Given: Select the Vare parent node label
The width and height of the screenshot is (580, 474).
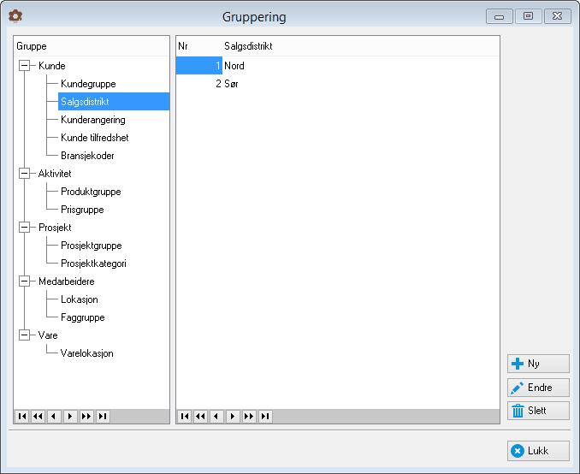Looking at the screenshot, I should [x=48, y=335].
